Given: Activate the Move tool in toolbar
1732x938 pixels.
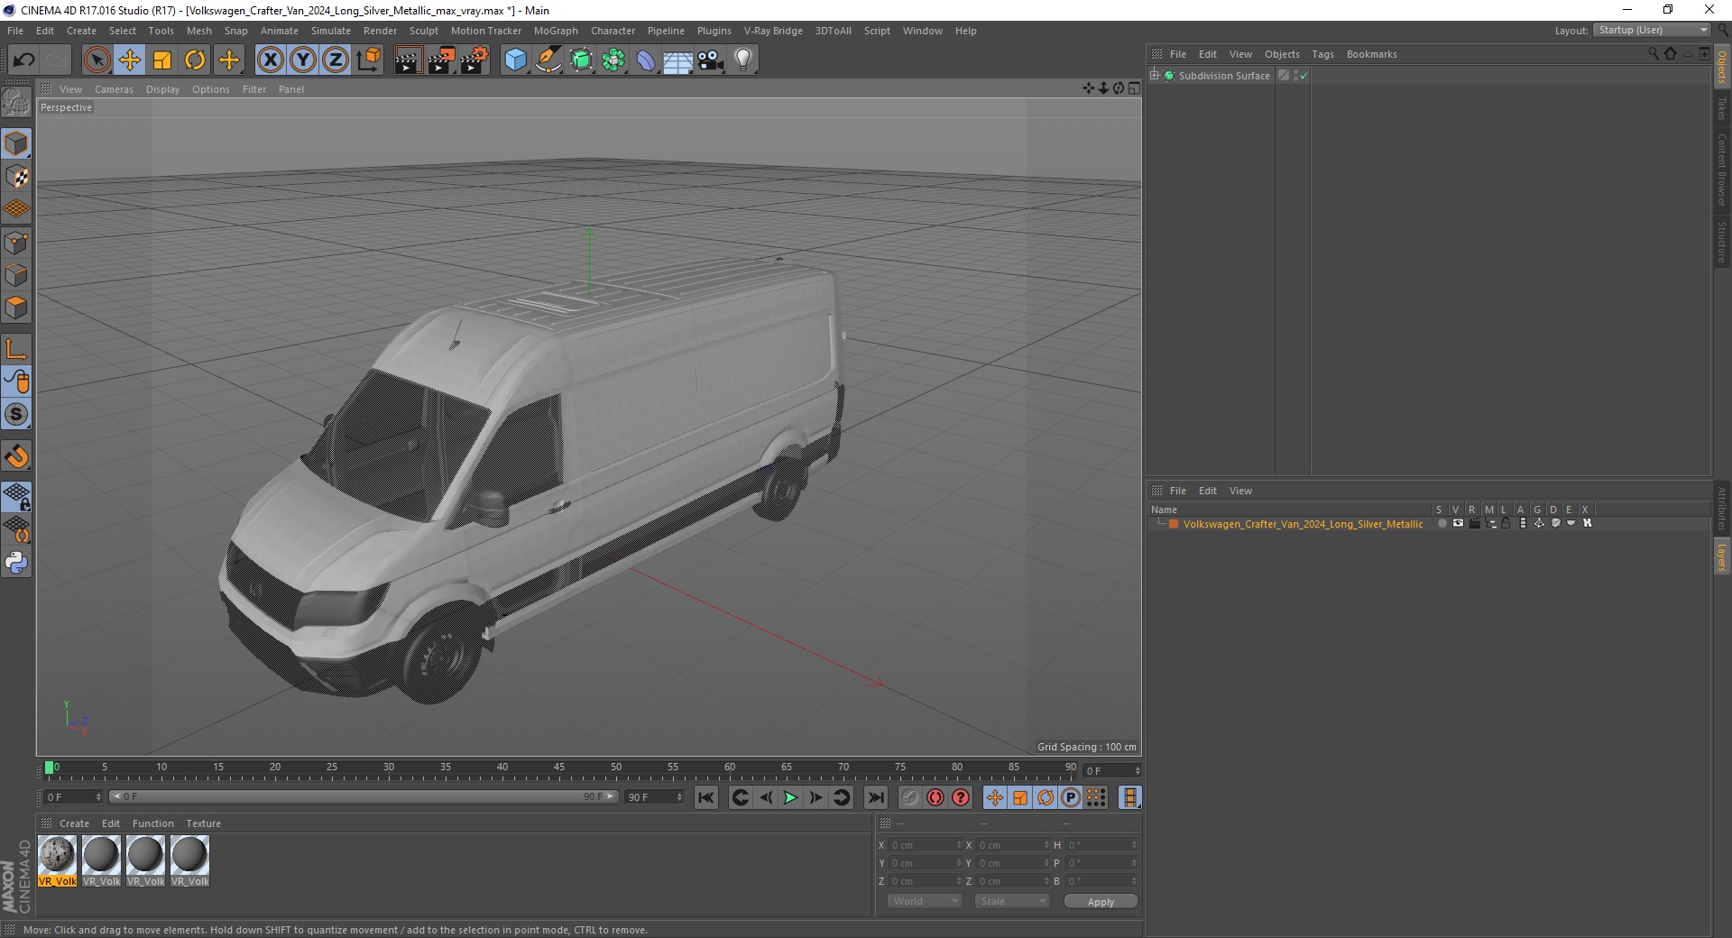Looking at the screenshot, I should pos(130,60).
